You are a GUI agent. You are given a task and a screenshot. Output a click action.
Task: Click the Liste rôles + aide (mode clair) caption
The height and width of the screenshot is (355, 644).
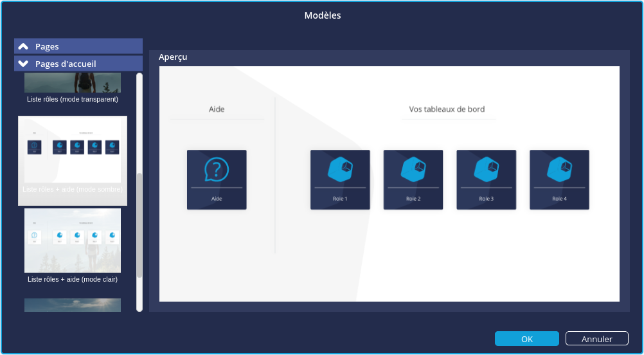click(72, 280)
